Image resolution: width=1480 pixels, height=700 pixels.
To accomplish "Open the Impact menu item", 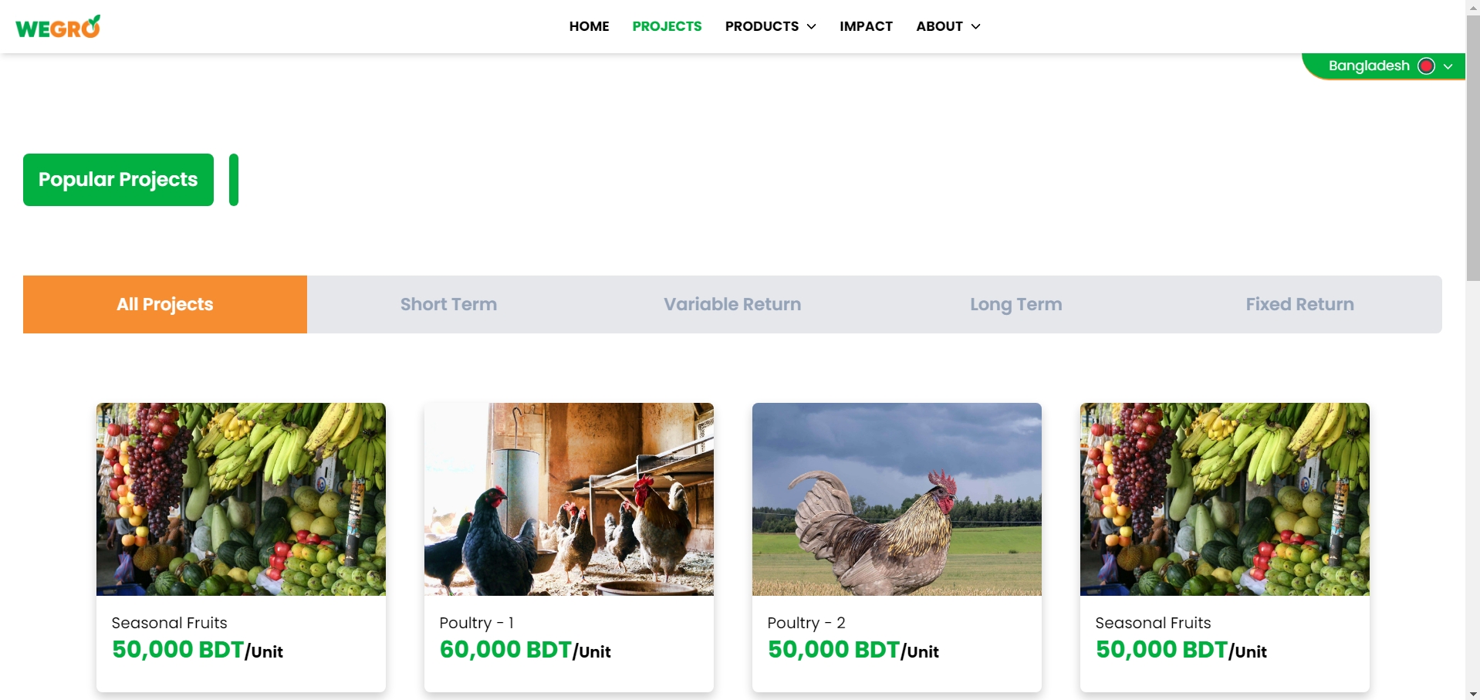I will (x=866, y=26).
